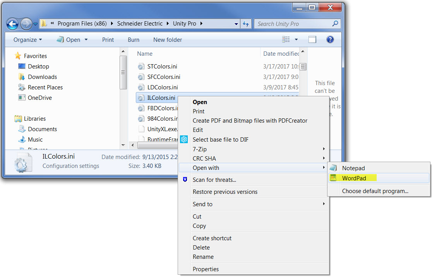The width and height of the screenshot is (432, 277).
Task: Select the LDColors.ini file
Action: 158,87
